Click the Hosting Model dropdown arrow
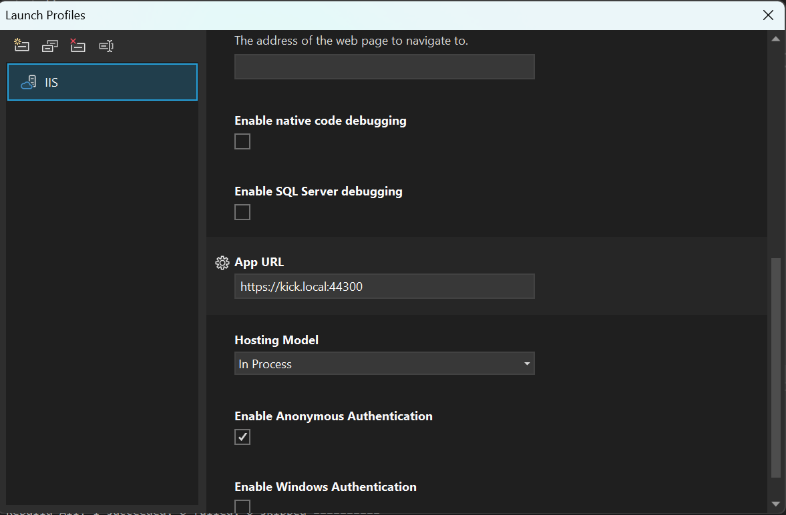 tap(527, 363)
